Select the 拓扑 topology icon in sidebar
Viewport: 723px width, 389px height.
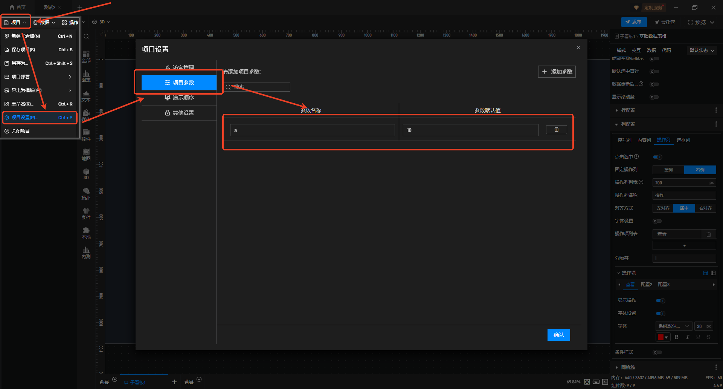point(86,193)
